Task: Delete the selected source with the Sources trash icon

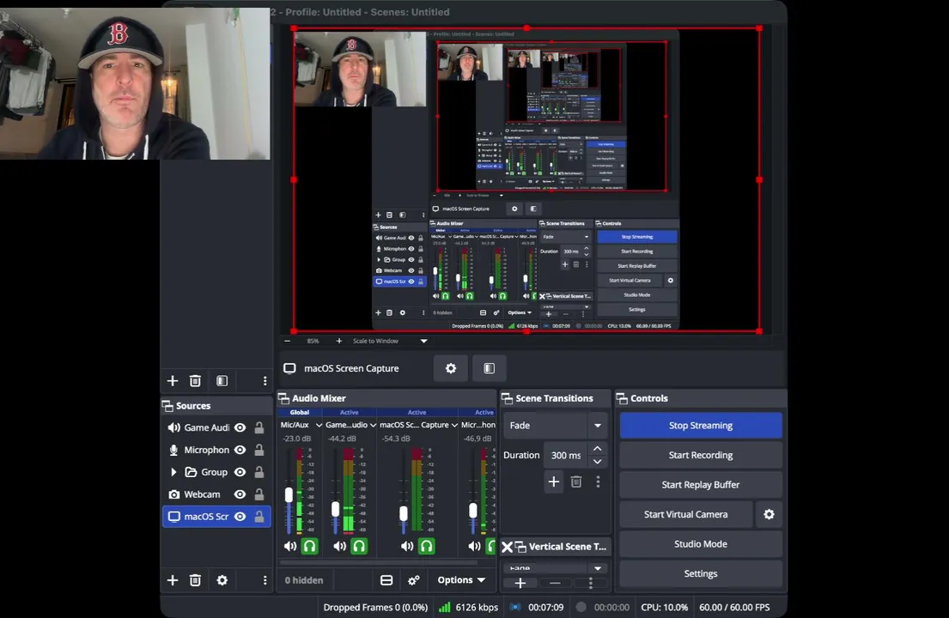Action: 195,580
